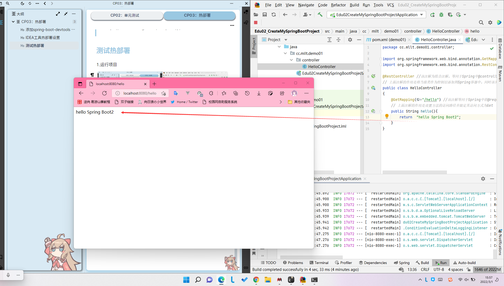Image resolution: width=504 pixels, height=286 pixels.
Task: Open the File menu
Action: click(268, 5)
